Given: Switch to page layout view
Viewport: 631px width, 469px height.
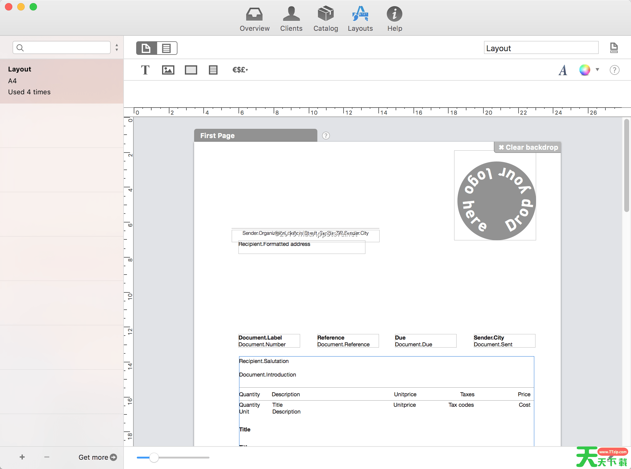Looking at the screenshot, I should [x=146, y=48].
